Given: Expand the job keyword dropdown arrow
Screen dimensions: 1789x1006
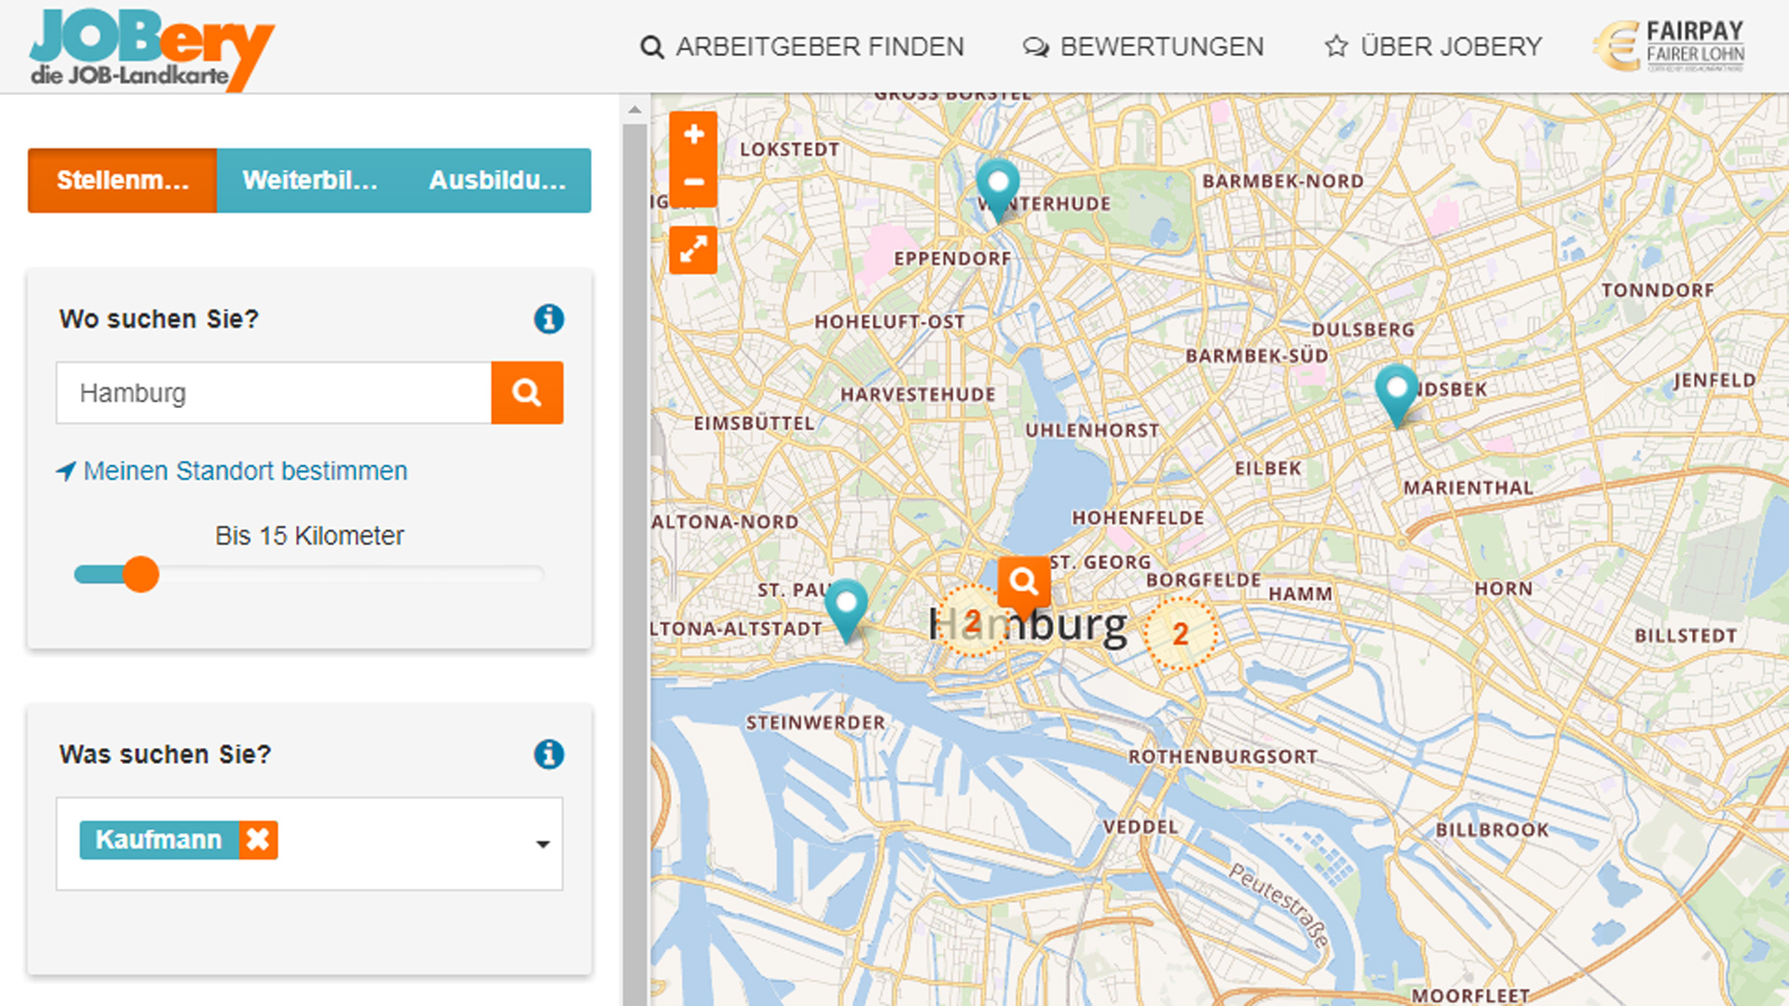Looking at the screenshot, I should pyautogui.click(x=542, y=844).
